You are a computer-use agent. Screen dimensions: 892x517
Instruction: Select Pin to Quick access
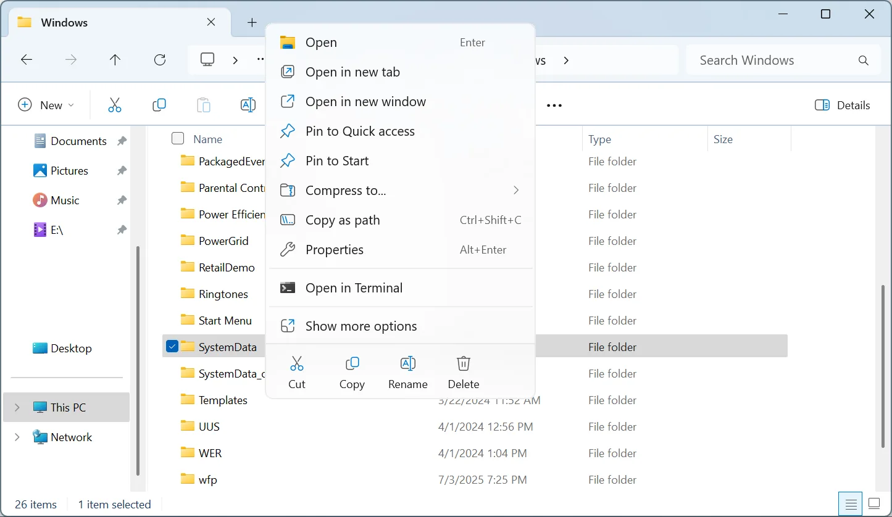[400, 131]
